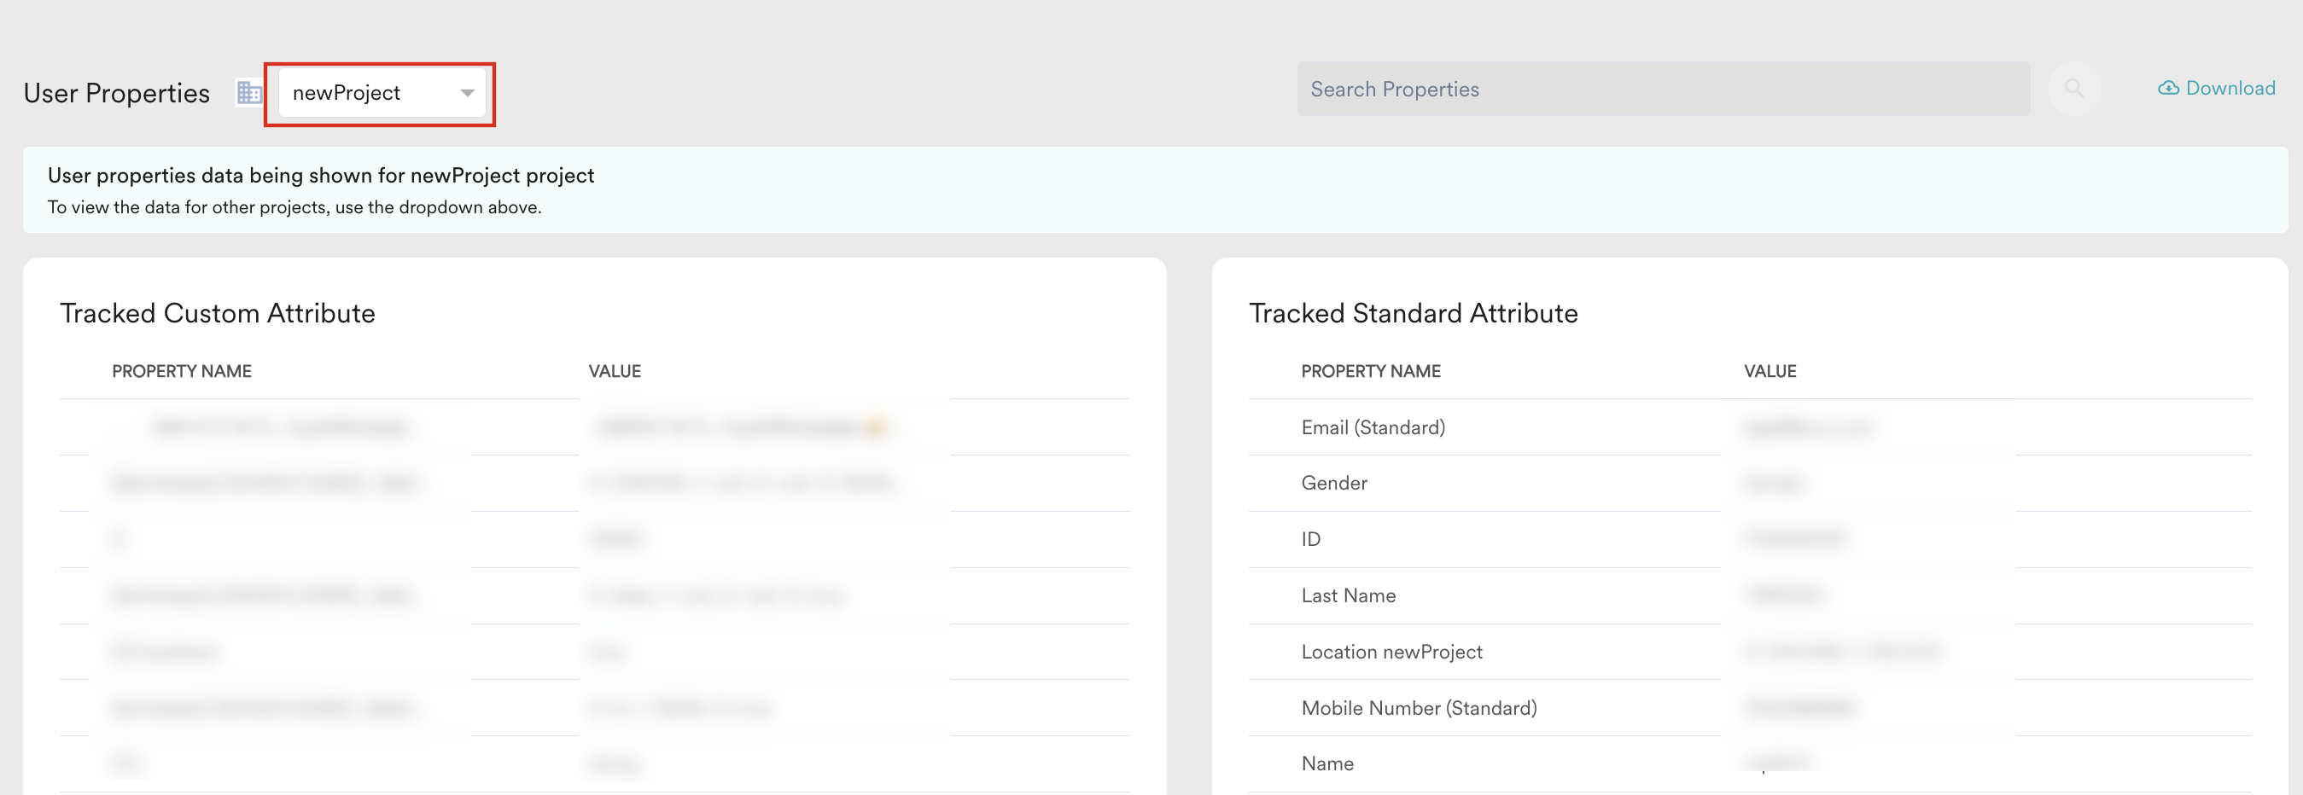Click the dropdown arrow beside newProject
Image resolution: width=2303 pixels, height=795 pixels.
click(467, 93)
